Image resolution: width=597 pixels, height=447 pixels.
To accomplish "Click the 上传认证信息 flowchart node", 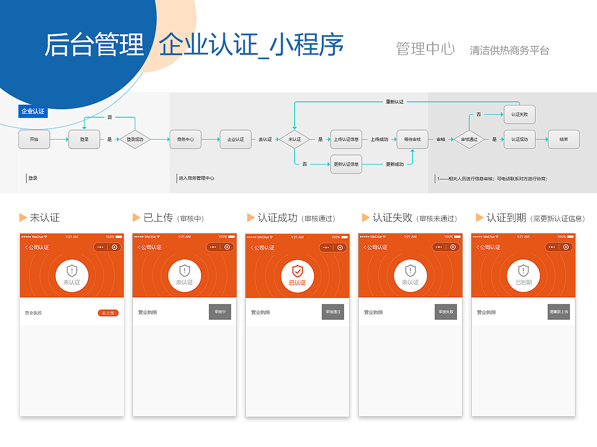I will [346, 140].
